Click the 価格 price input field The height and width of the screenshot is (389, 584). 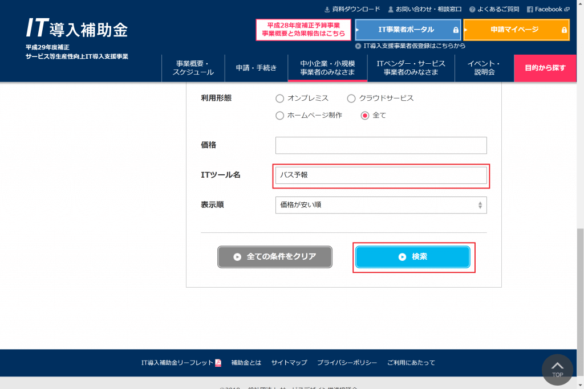point(381,145)
